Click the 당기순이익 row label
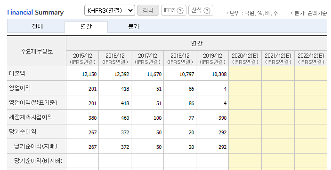331x170 pixels. [x=23, y=131]
